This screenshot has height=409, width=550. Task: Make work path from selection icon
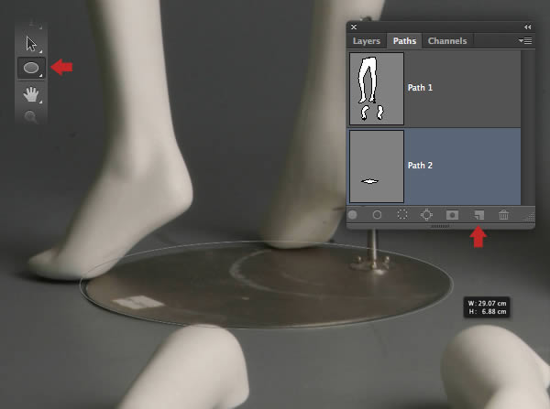pyautogui.click(x=426, y=215)
